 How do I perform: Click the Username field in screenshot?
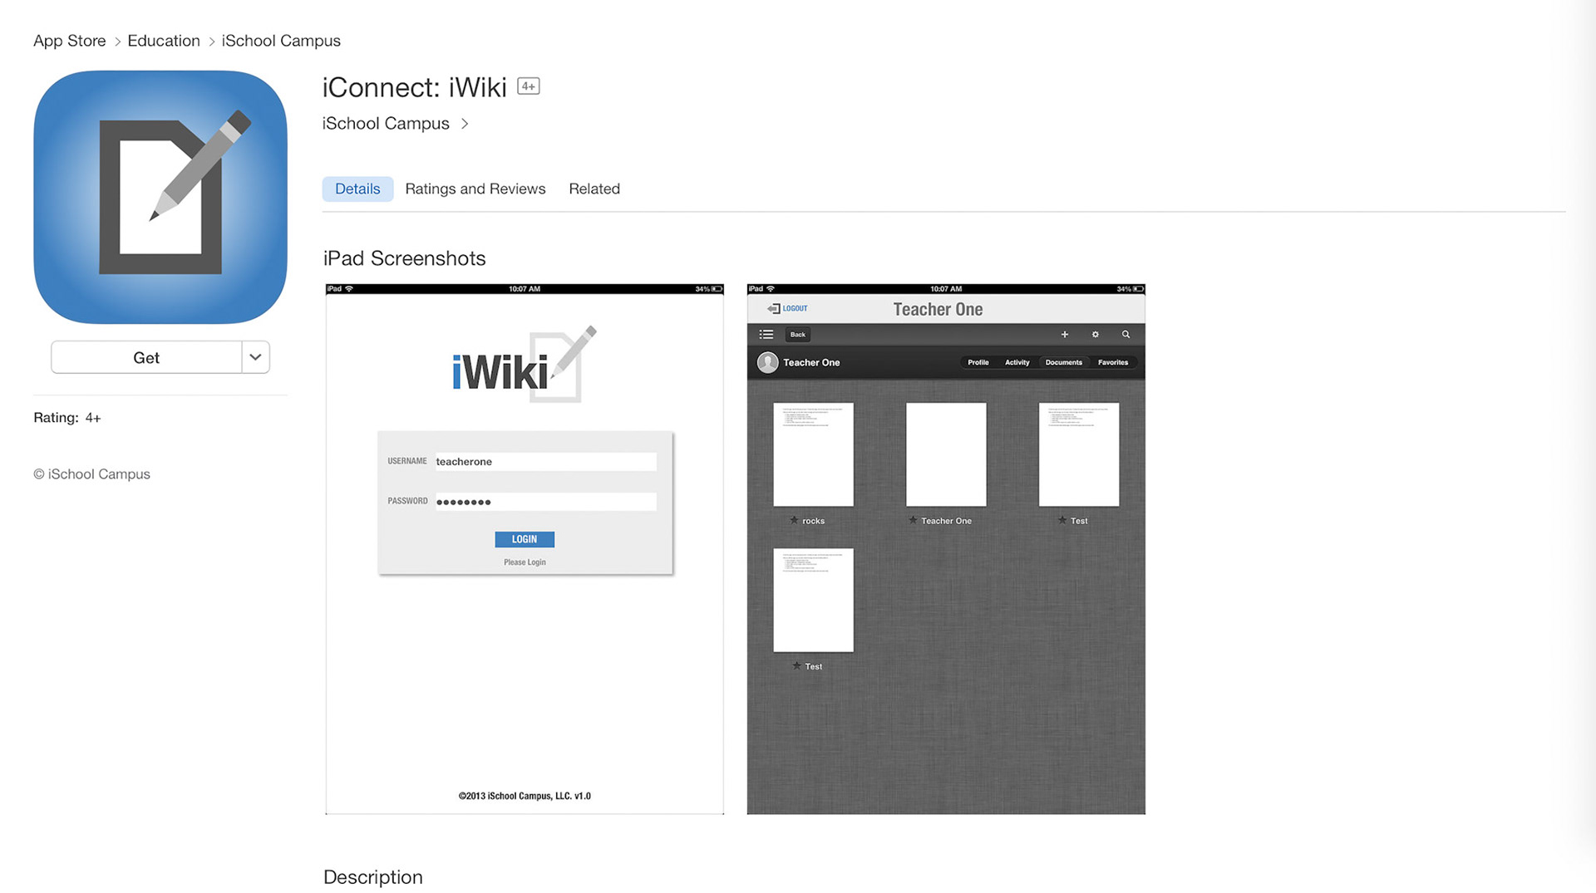(x=545, y=462)
